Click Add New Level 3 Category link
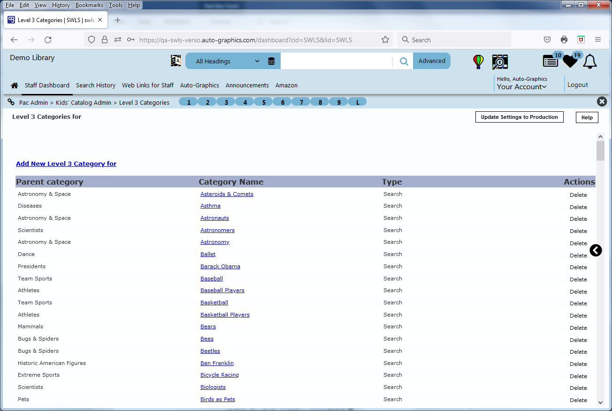612x411 pixels. [66, 164]
